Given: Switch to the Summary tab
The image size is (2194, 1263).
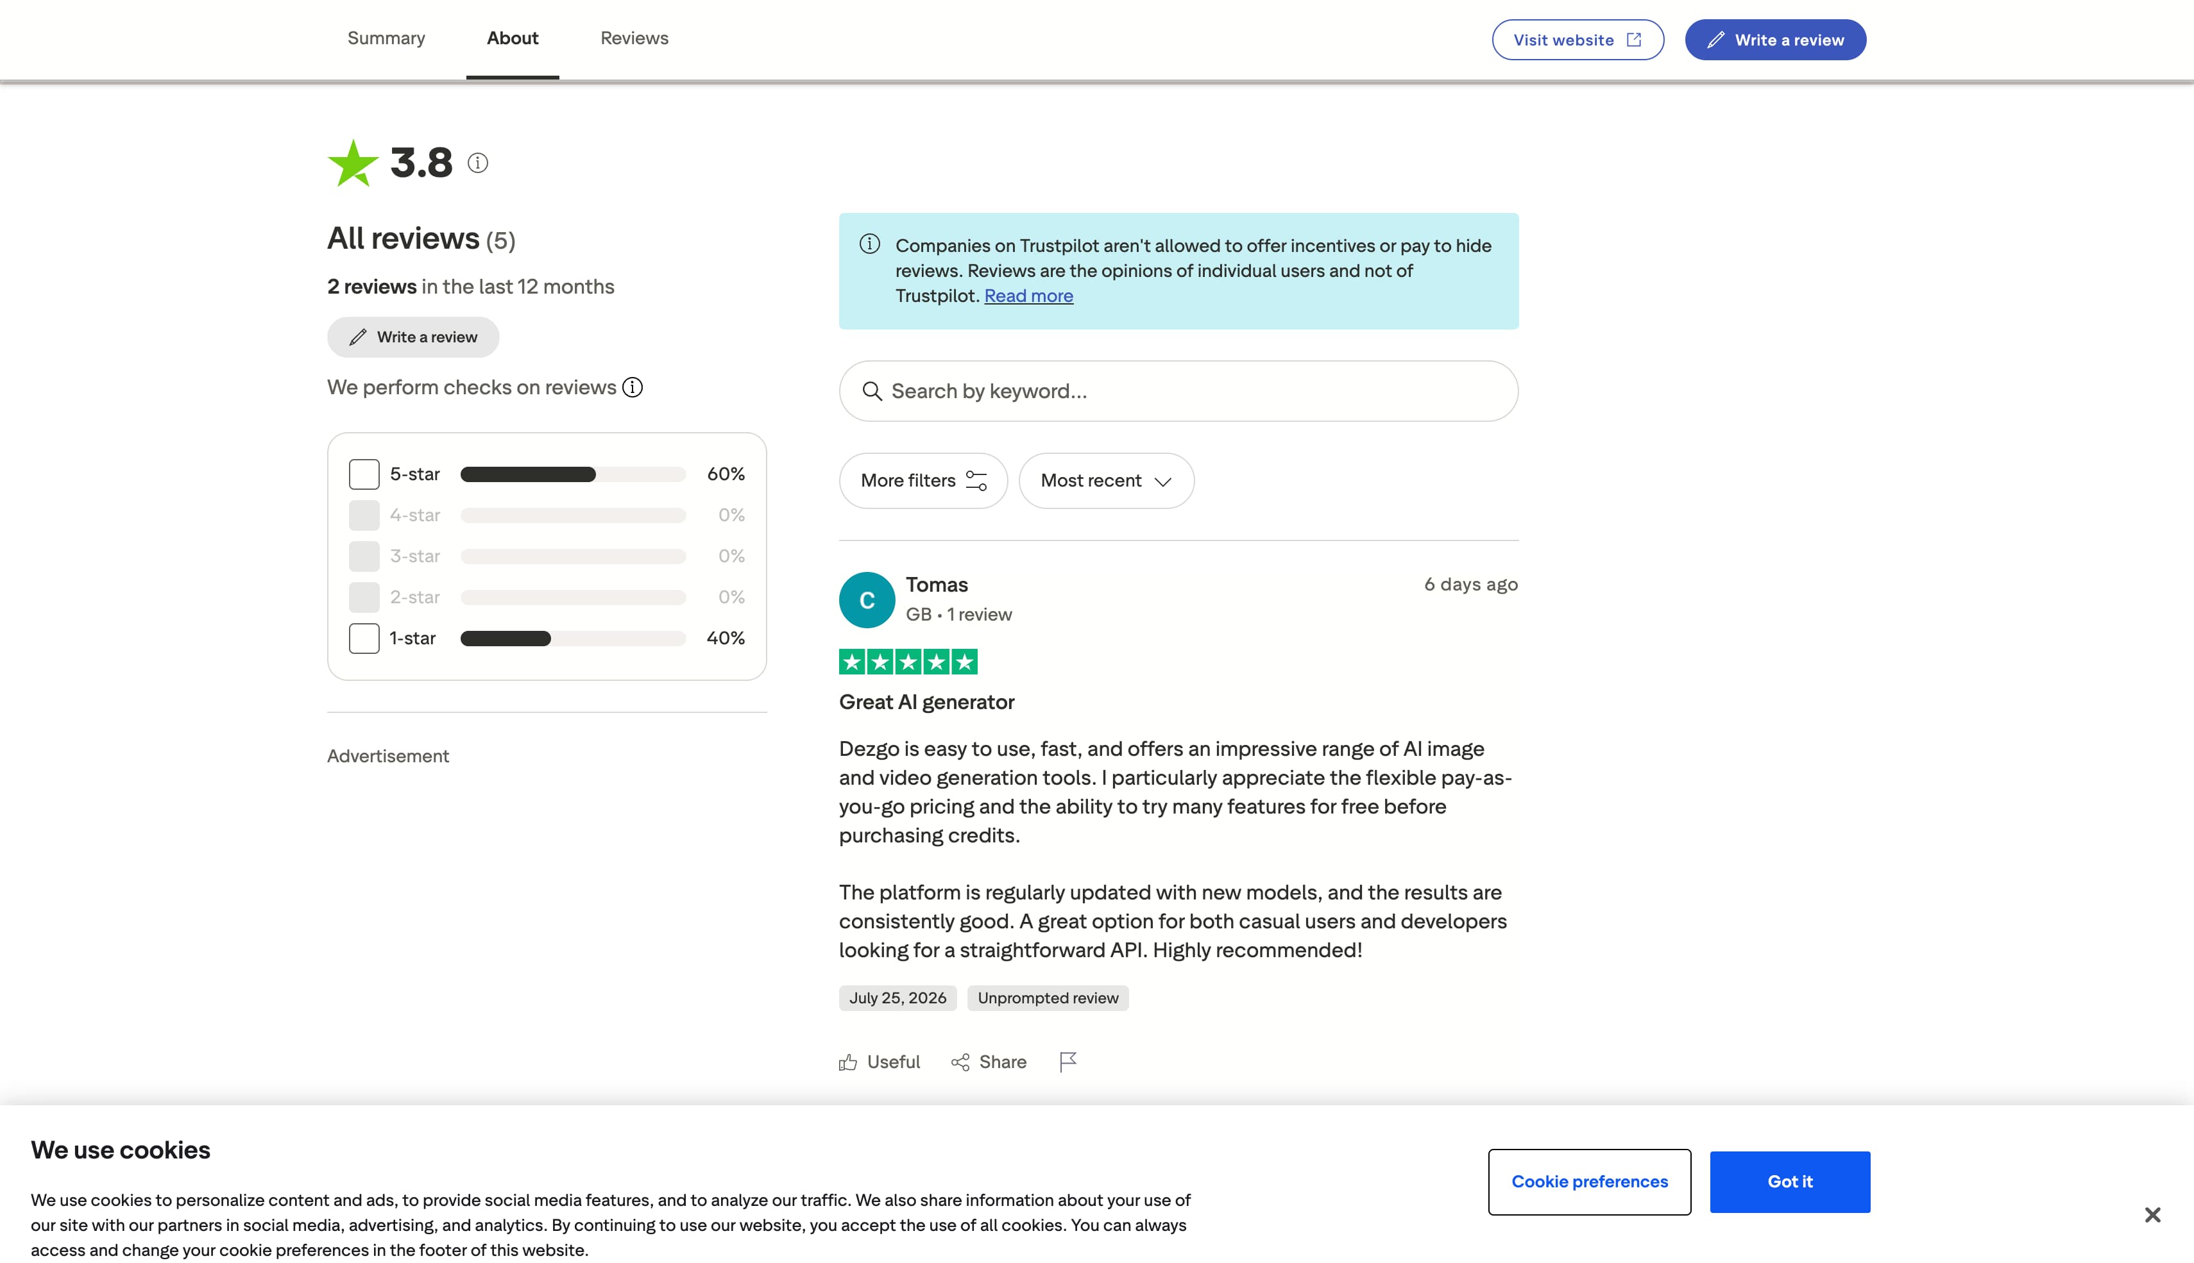Looking at the screenshot, I should (x=386, y=38).
